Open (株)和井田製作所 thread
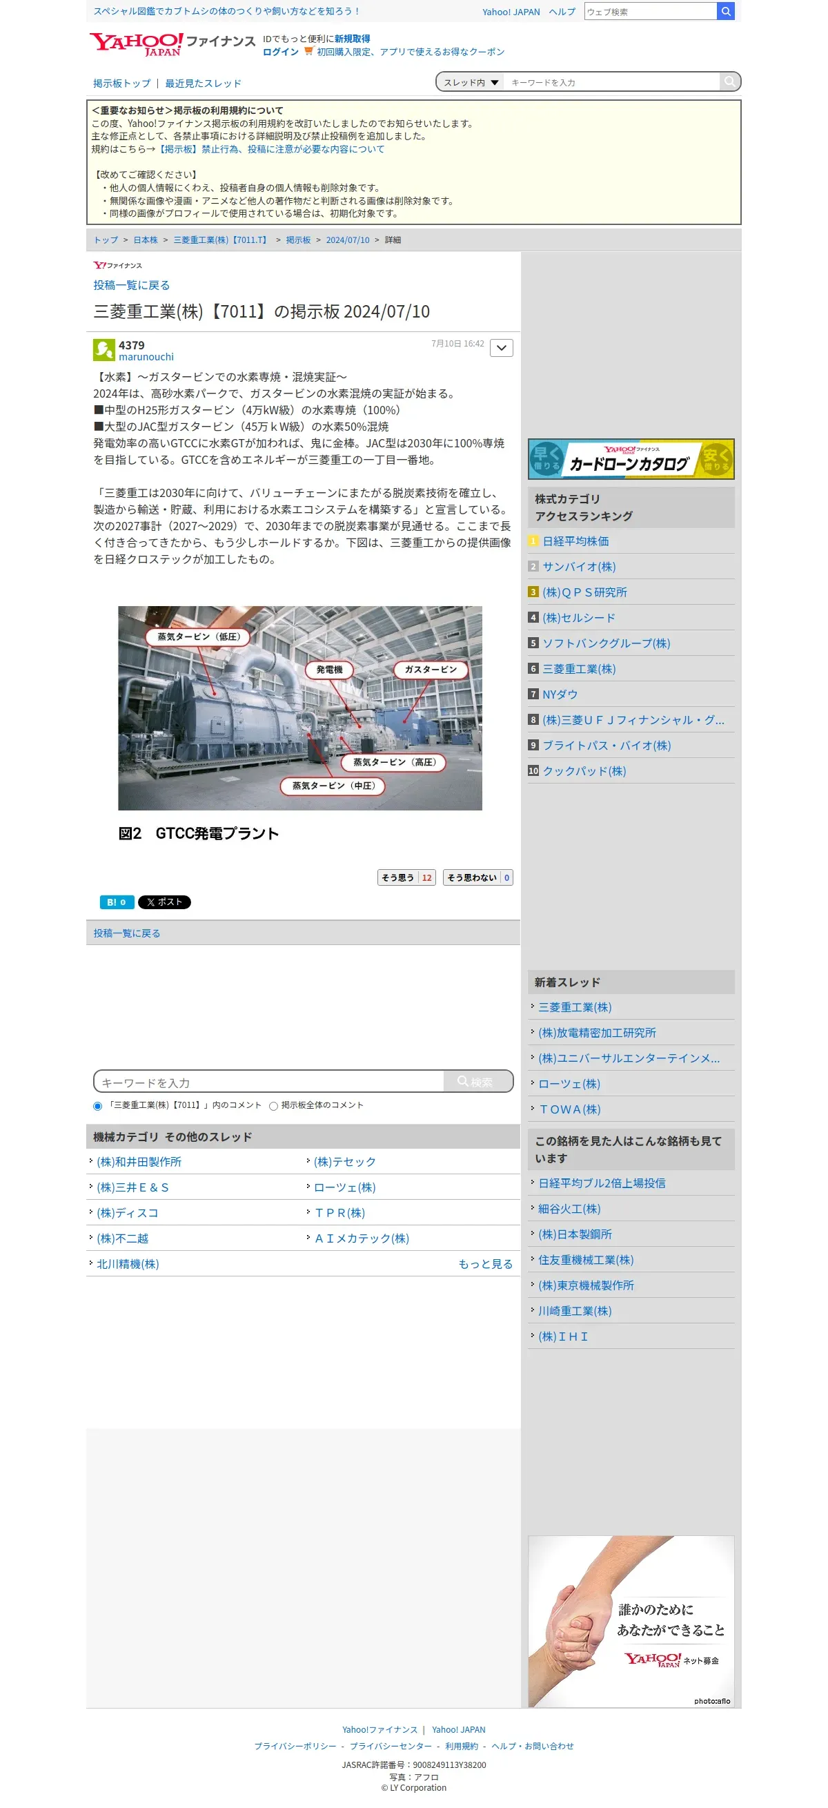 (139, 1162)
